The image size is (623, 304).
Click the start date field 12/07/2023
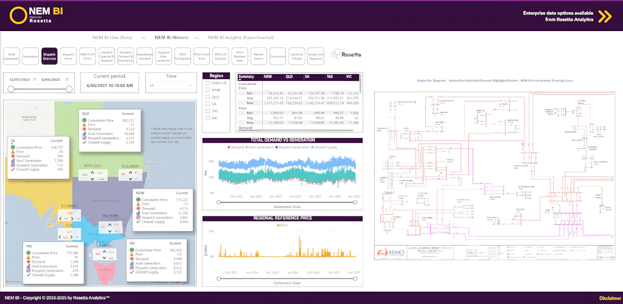point(20,80)
